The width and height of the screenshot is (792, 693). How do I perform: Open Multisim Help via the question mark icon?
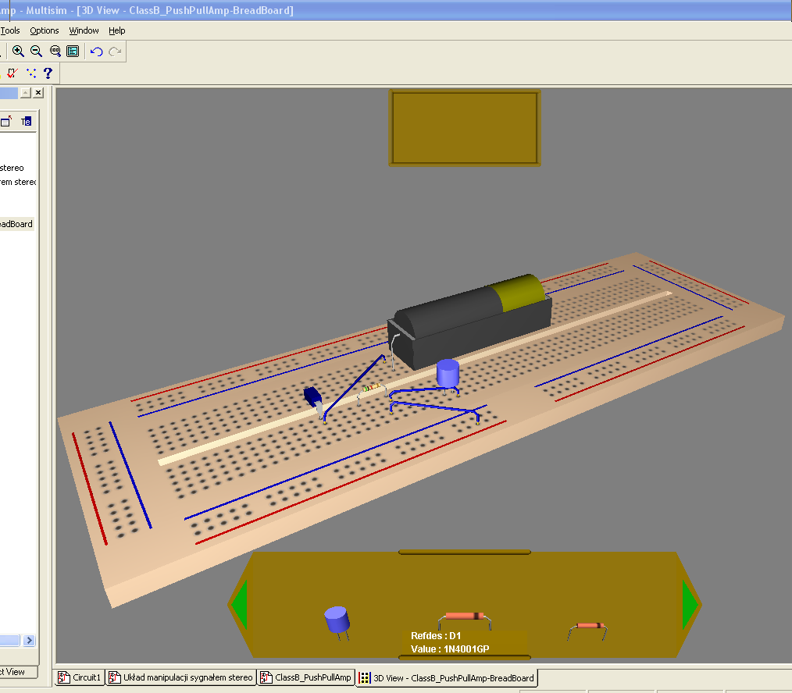pyautogui.click(x=48, y=73)
